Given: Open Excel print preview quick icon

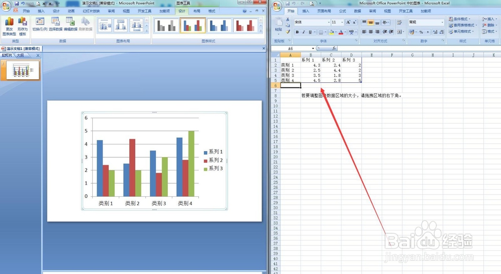Looking at the screenshot, I should 312,4.
